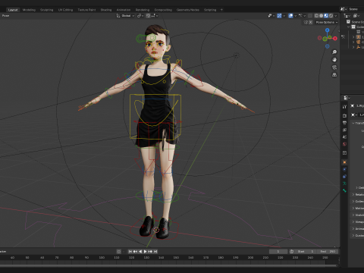Jump to next keyframe
Image resolution: width=364 pixels, height=273 pixels.
[150, 252]
